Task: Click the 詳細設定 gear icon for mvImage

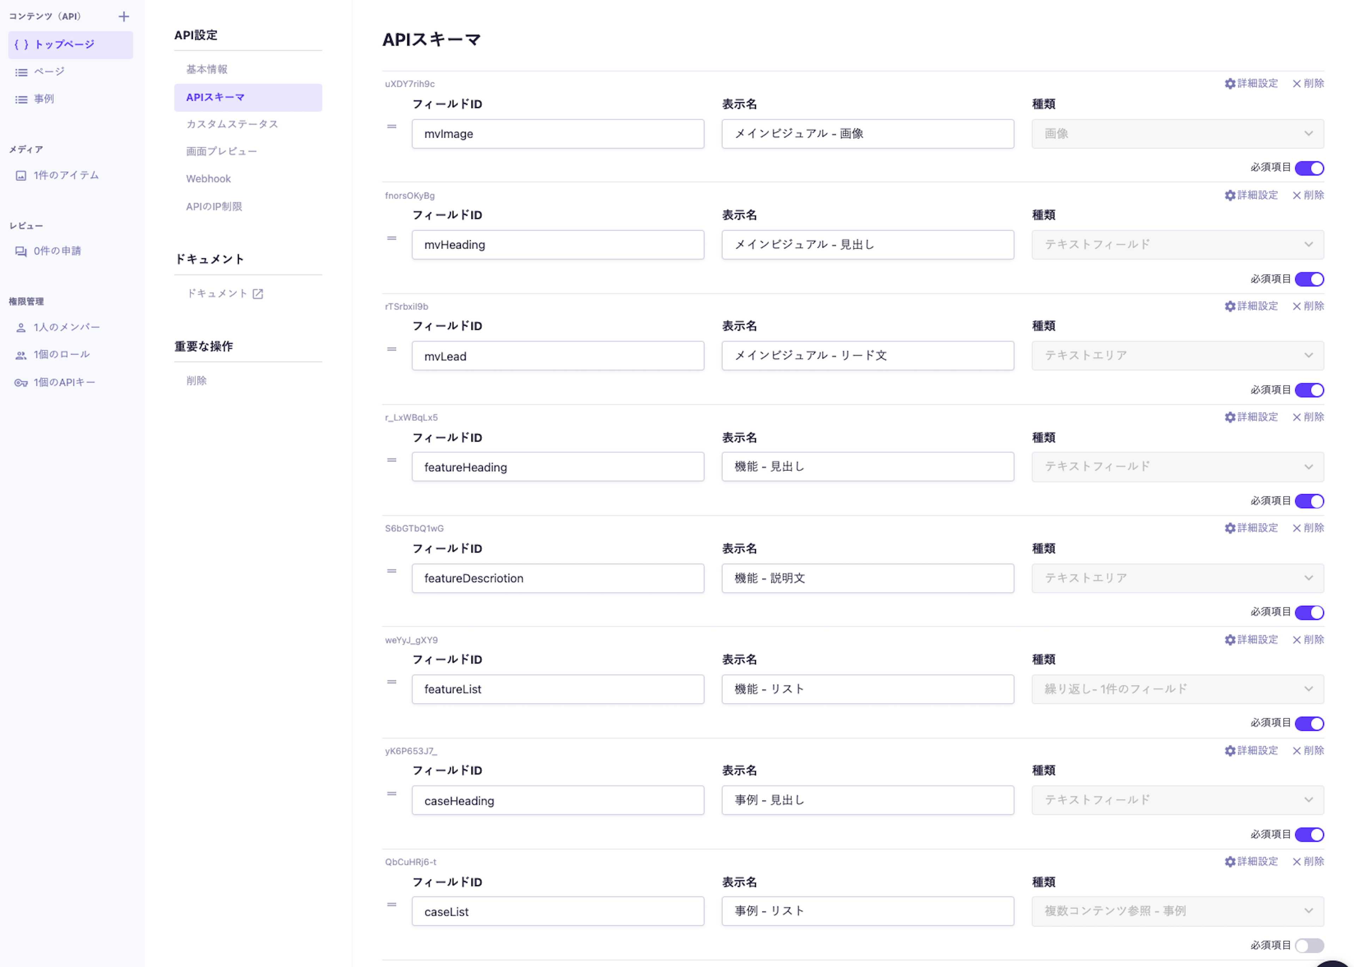Action: (x=1230, y=84)
